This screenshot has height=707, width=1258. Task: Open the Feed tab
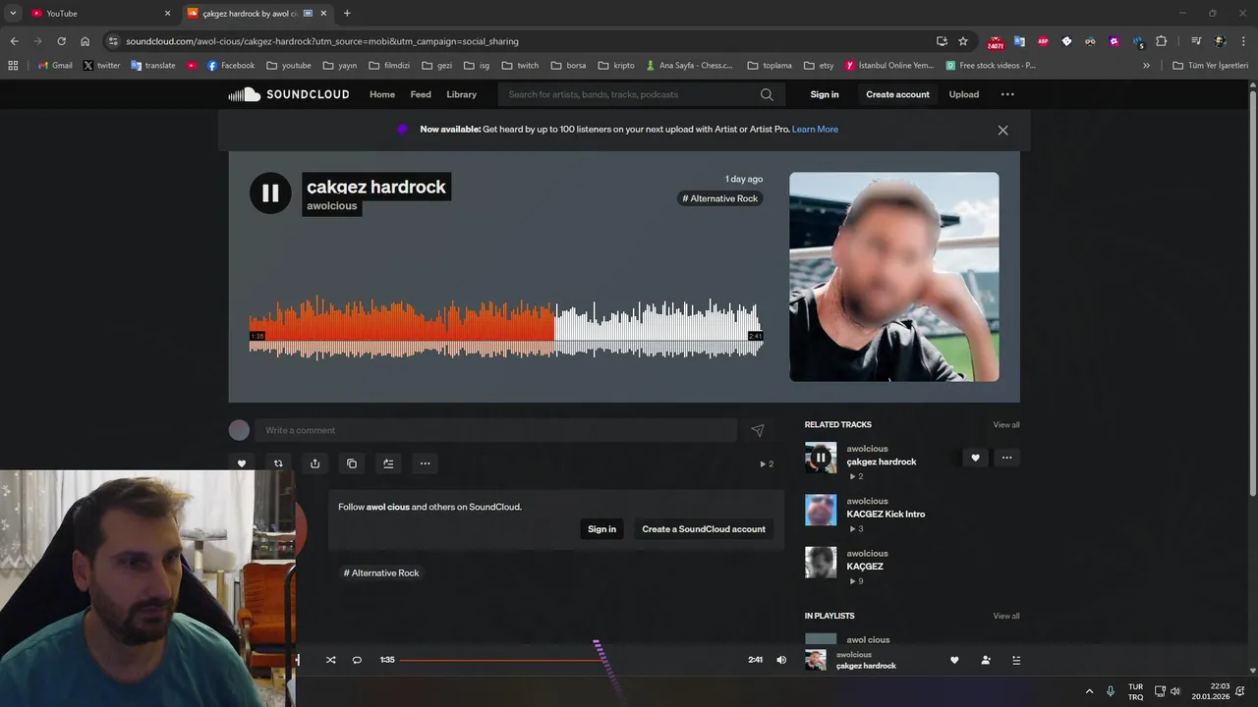tap(421, 94)
